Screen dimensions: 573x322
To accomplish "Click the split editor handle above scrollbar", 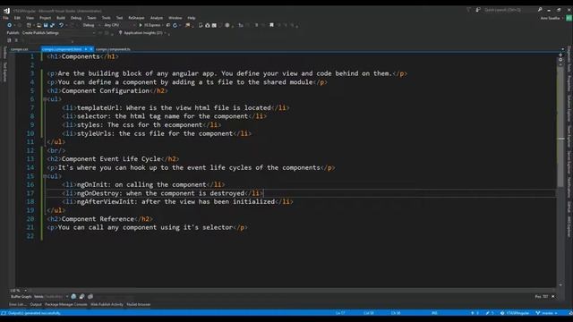I will [560, 55].
